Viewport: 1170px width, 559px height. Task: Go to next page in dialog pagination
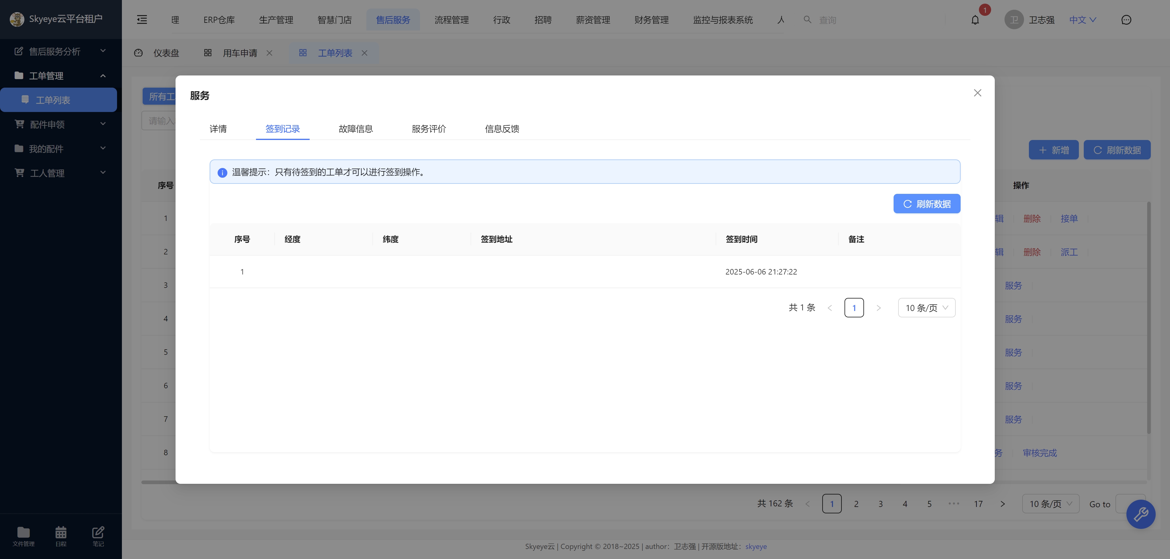coord(878,308)
